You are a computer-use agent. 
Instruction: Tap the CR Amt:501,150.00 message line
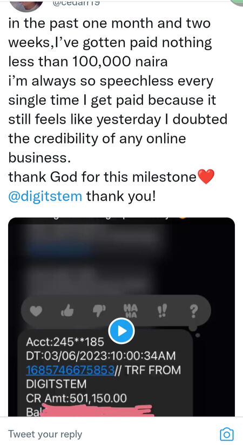(76, 399)
